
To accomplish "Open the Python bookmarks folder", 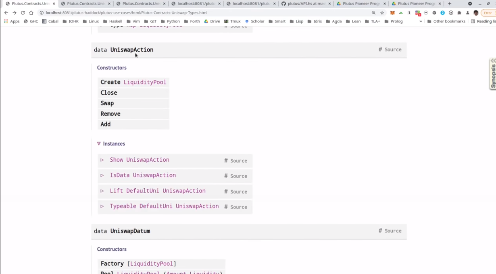I will [170, 21].
